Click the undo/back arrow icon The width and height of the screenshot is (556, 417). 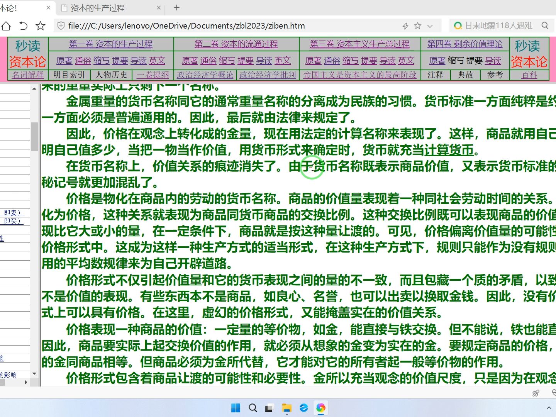point(23,26)
